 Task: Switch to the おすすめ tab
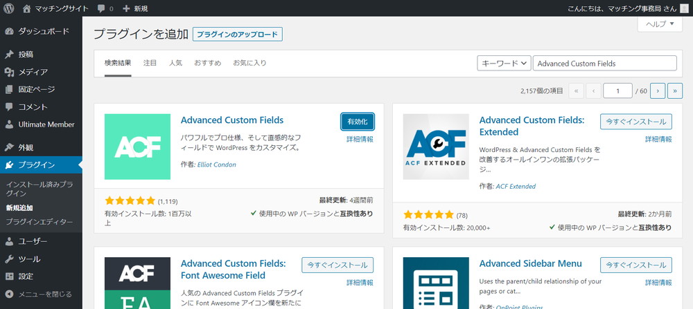click(207, 63)
